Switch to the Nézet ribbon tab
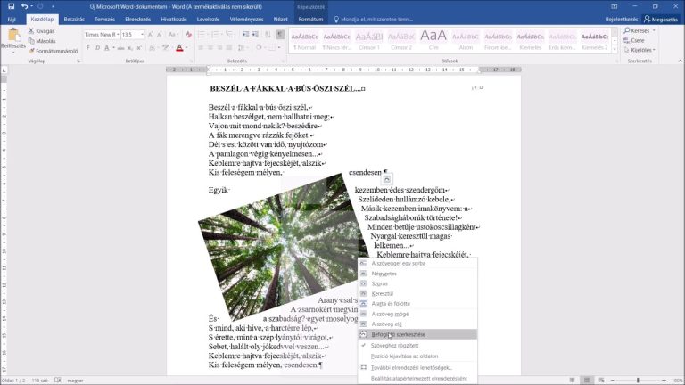Screen dimensions: 685x385 tap(280, 20)
